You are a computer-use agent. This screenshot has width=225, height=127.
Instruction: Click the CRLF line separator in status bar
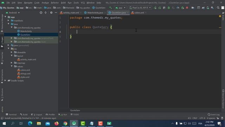click(x=195, y=118)
